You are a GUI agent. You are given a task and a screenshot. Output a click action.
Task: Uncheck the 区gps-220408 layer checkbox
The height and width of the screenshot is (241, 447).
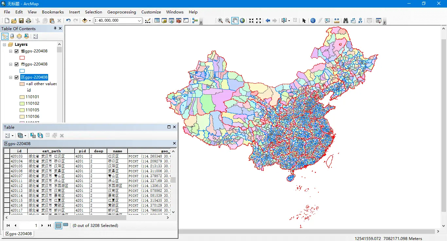tap(17, 77)
